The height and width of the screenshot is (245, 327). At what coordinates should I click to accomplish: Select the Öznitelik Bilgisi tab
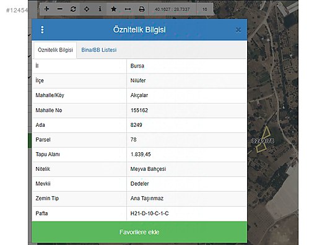55,50
